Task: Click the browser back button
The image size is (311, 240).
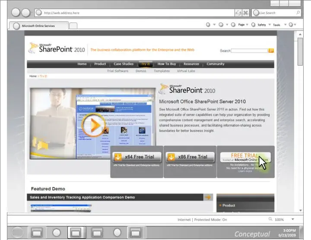Action: (x=16, y=13)
